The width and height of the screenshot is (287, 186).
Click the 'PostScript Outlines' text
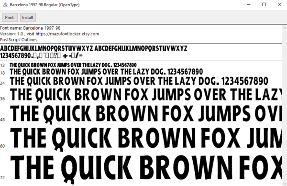click(19, 40)
